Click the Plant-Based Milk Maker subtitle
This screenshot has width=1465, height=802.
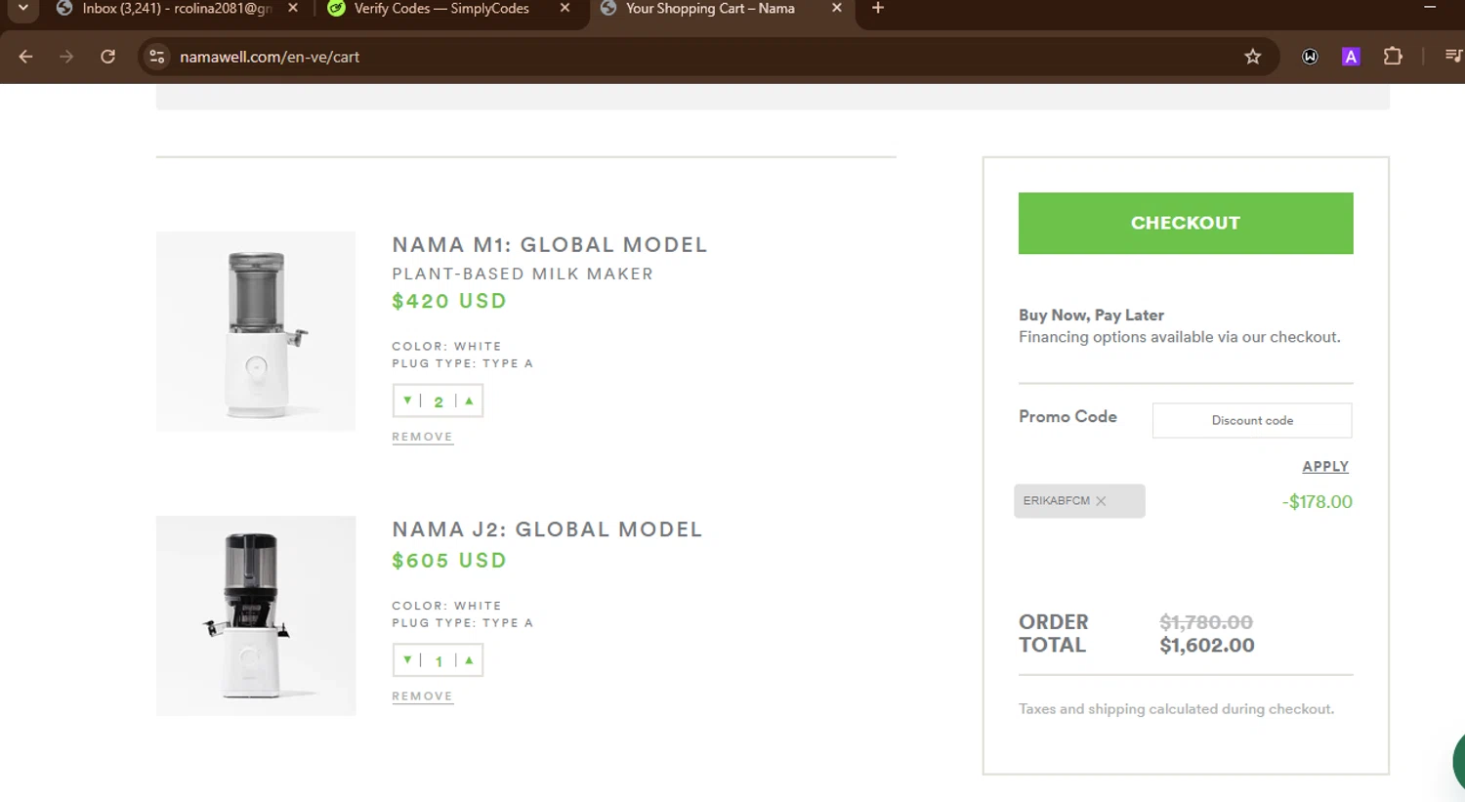(523, 274)
